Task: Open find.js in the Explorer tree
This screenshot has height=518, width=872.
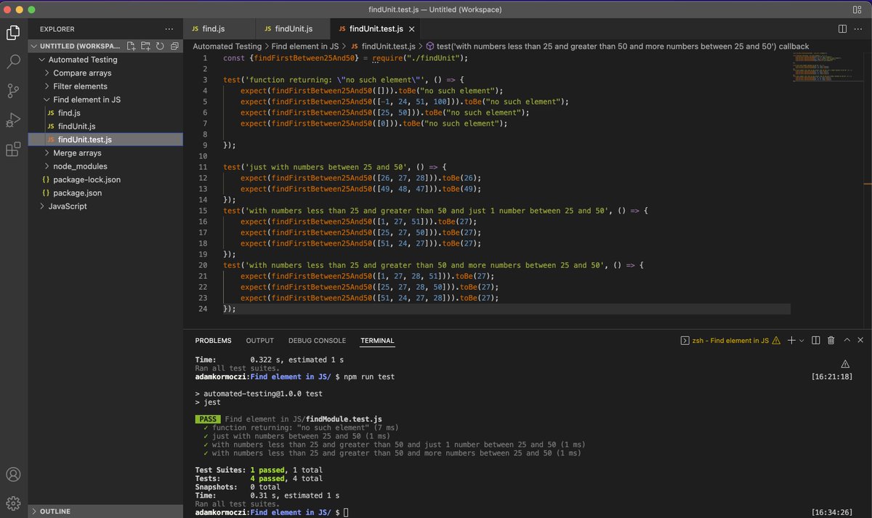Action: pos(105,113)
